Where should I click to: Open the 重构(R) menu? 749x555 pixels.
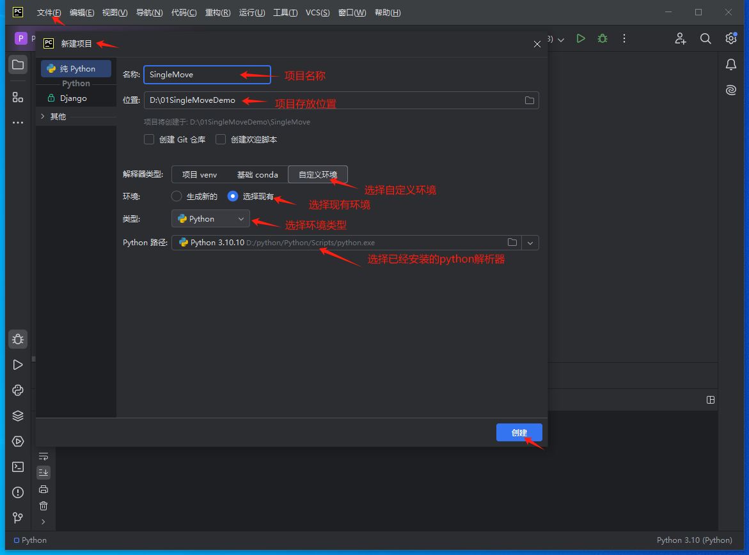coord(218,12)
